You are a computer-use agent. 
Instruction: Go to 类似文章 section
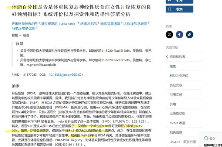point(176,85)
